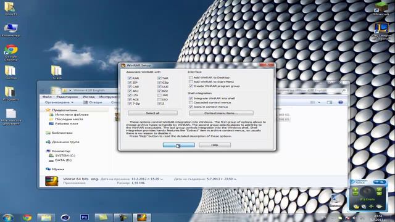Click the Windows Start orb
Viewport: 395px width, 222px height.
(8, 218)
